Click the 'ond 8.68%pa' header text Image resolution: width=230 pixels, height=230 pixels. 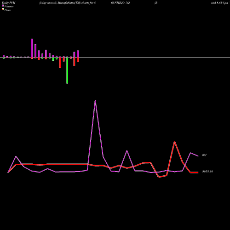point(219,3)
